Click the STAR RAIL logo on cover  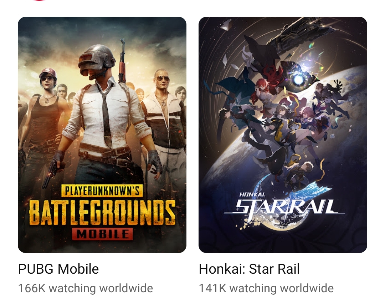[x=284, y=207]
